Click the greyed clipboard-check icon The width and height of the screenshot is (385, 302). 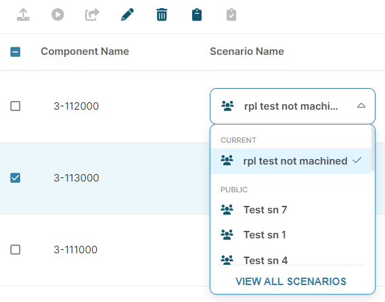[x=231, y=15]
